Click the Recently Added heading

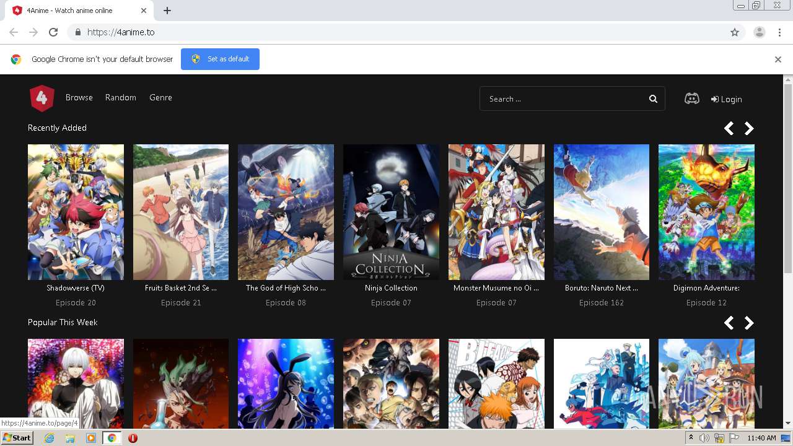click(x=57, y=128)
